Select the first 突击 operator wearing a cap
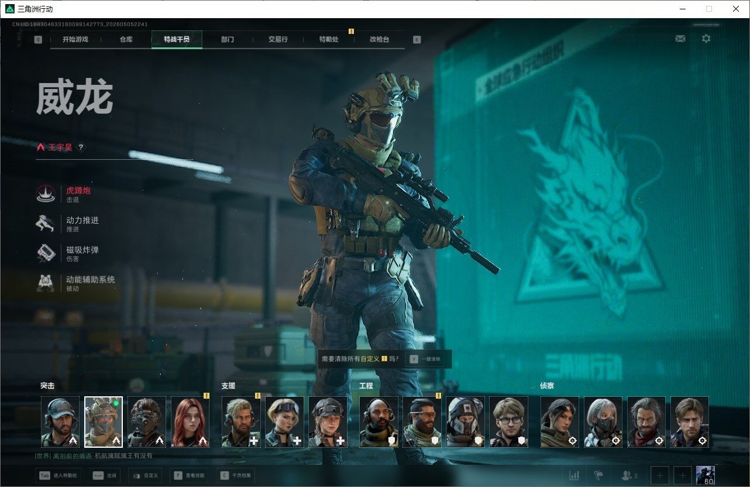Screen dimensions: 750x487 60,422
